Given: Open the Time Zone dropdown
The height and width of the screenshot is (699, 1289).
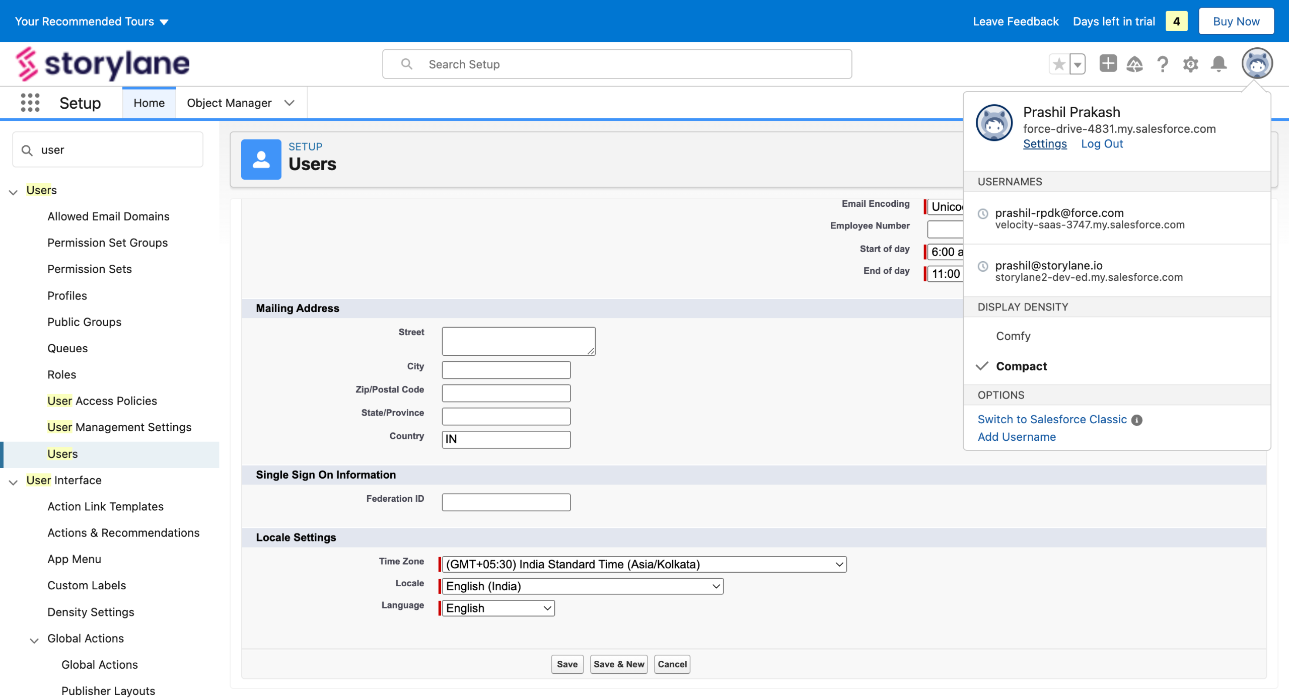Looking at the screenshot, I should (644, 565).
